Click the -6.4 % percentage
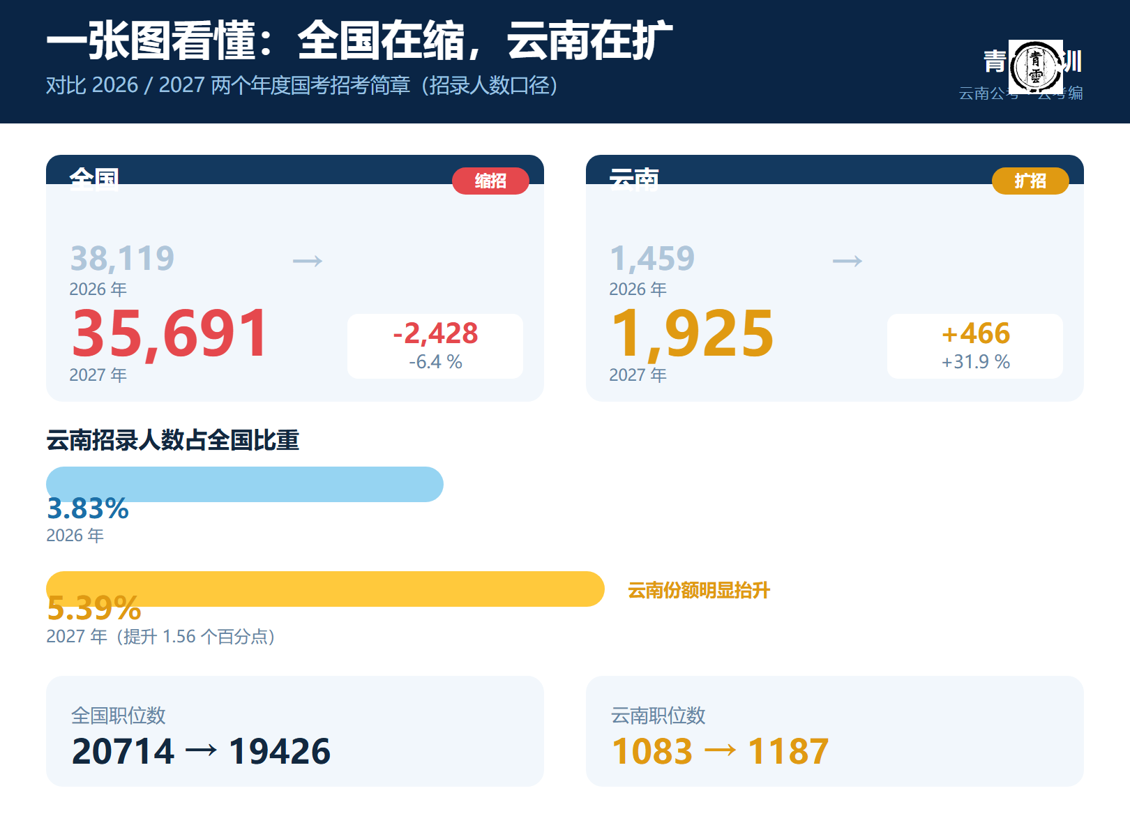 pos(435,362)
